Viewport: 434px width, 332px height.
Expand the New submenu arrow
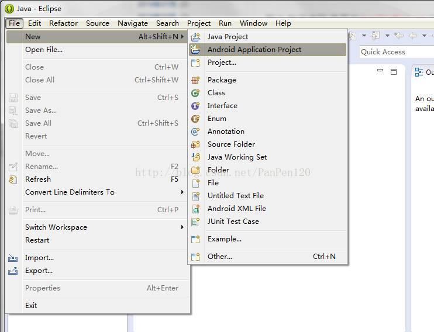coord(182,36)
